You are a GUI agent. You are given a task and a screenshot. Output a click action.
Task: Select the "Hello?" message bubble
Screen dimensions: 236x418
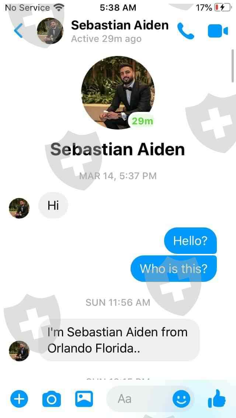point(190,241)
